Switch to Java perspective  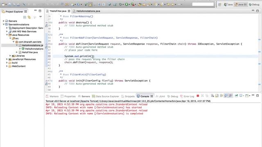[228, 4]
